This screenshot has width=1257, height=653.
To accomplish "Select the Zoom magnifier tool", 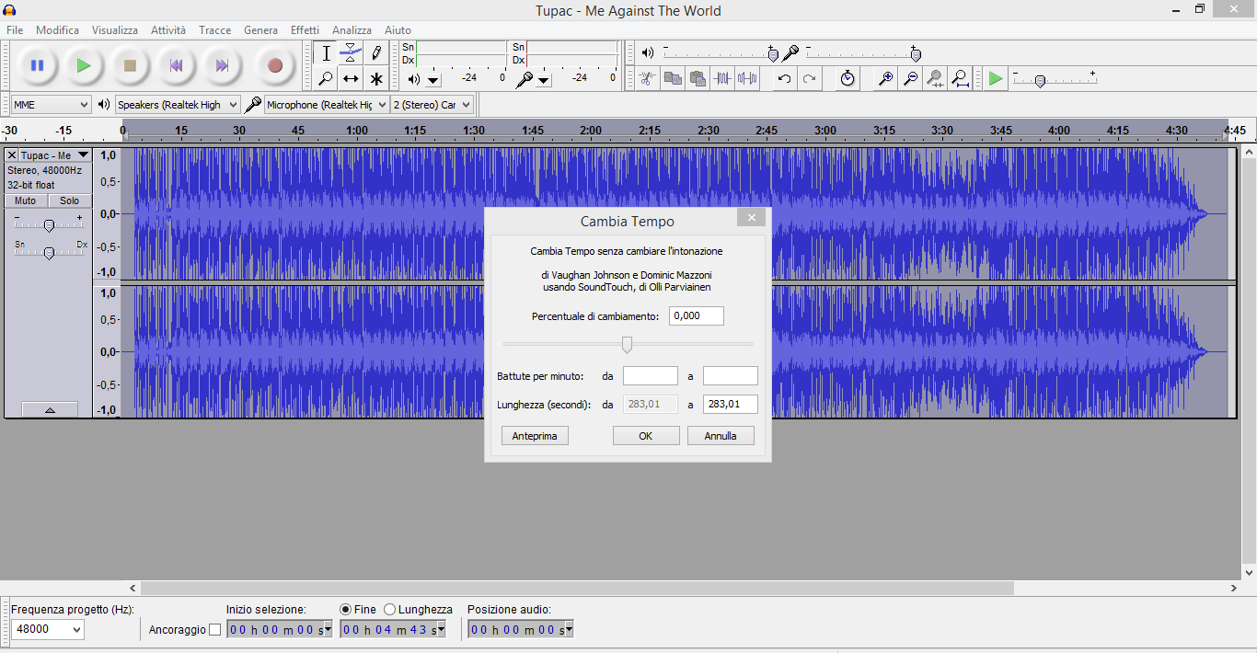I will click(x=326, y=79).
